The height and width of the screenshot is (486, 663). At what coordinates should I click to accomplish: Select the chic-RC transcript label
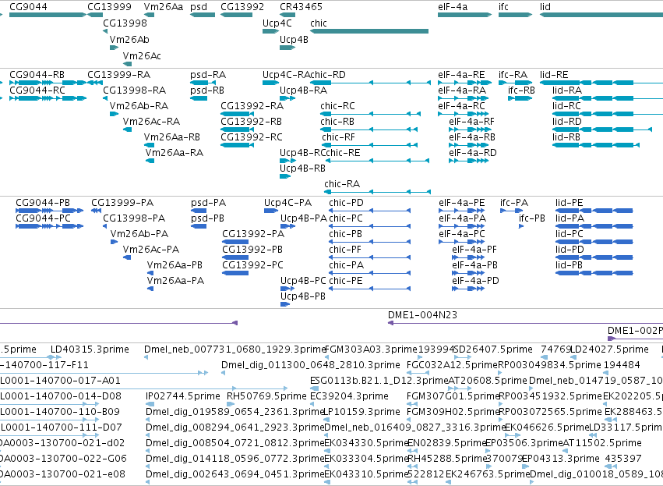point(337,106)
